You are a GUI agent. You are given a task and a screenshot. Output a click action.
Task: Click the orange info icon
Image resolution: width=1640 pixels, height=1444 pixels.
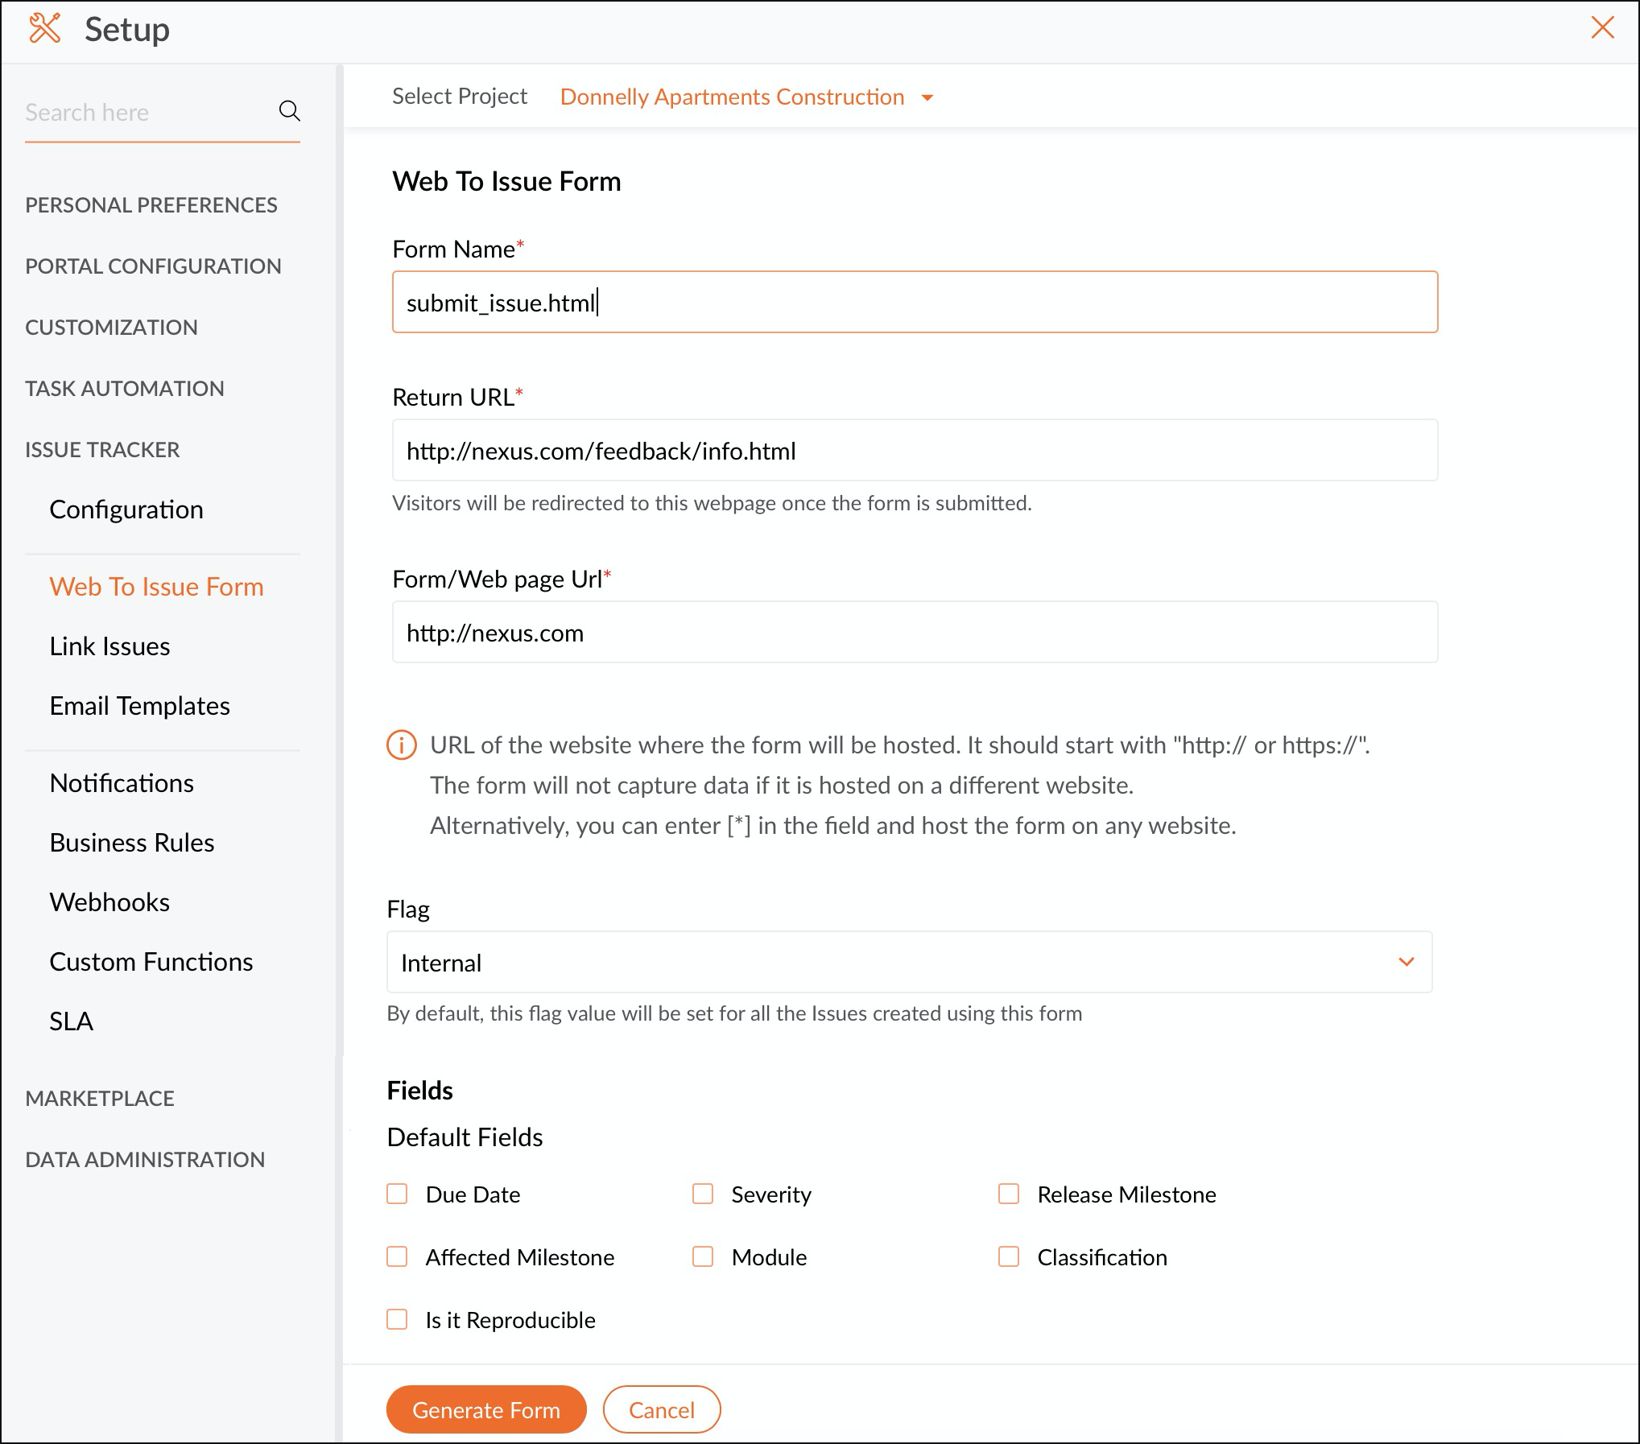click(402, 745)
